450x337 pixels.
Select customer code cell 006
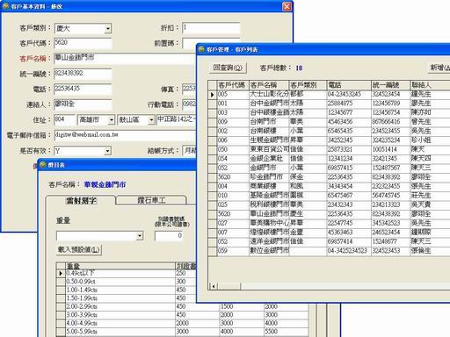pyautogui.click(x=233, y=140)
